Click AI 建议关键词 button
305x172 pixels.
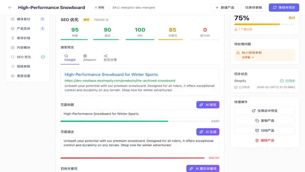203,169
